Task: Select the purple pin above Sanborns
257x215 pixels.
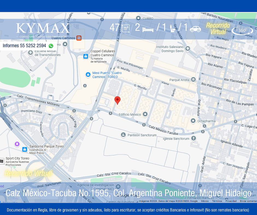Action: [17, 144]
